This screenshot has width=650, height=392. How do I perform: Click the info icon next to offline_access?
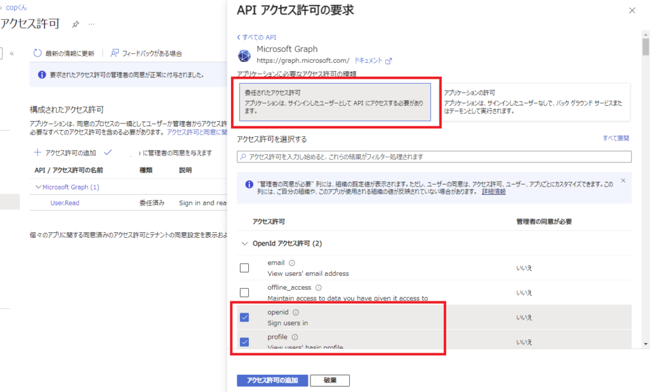click(x=319, y=287)
